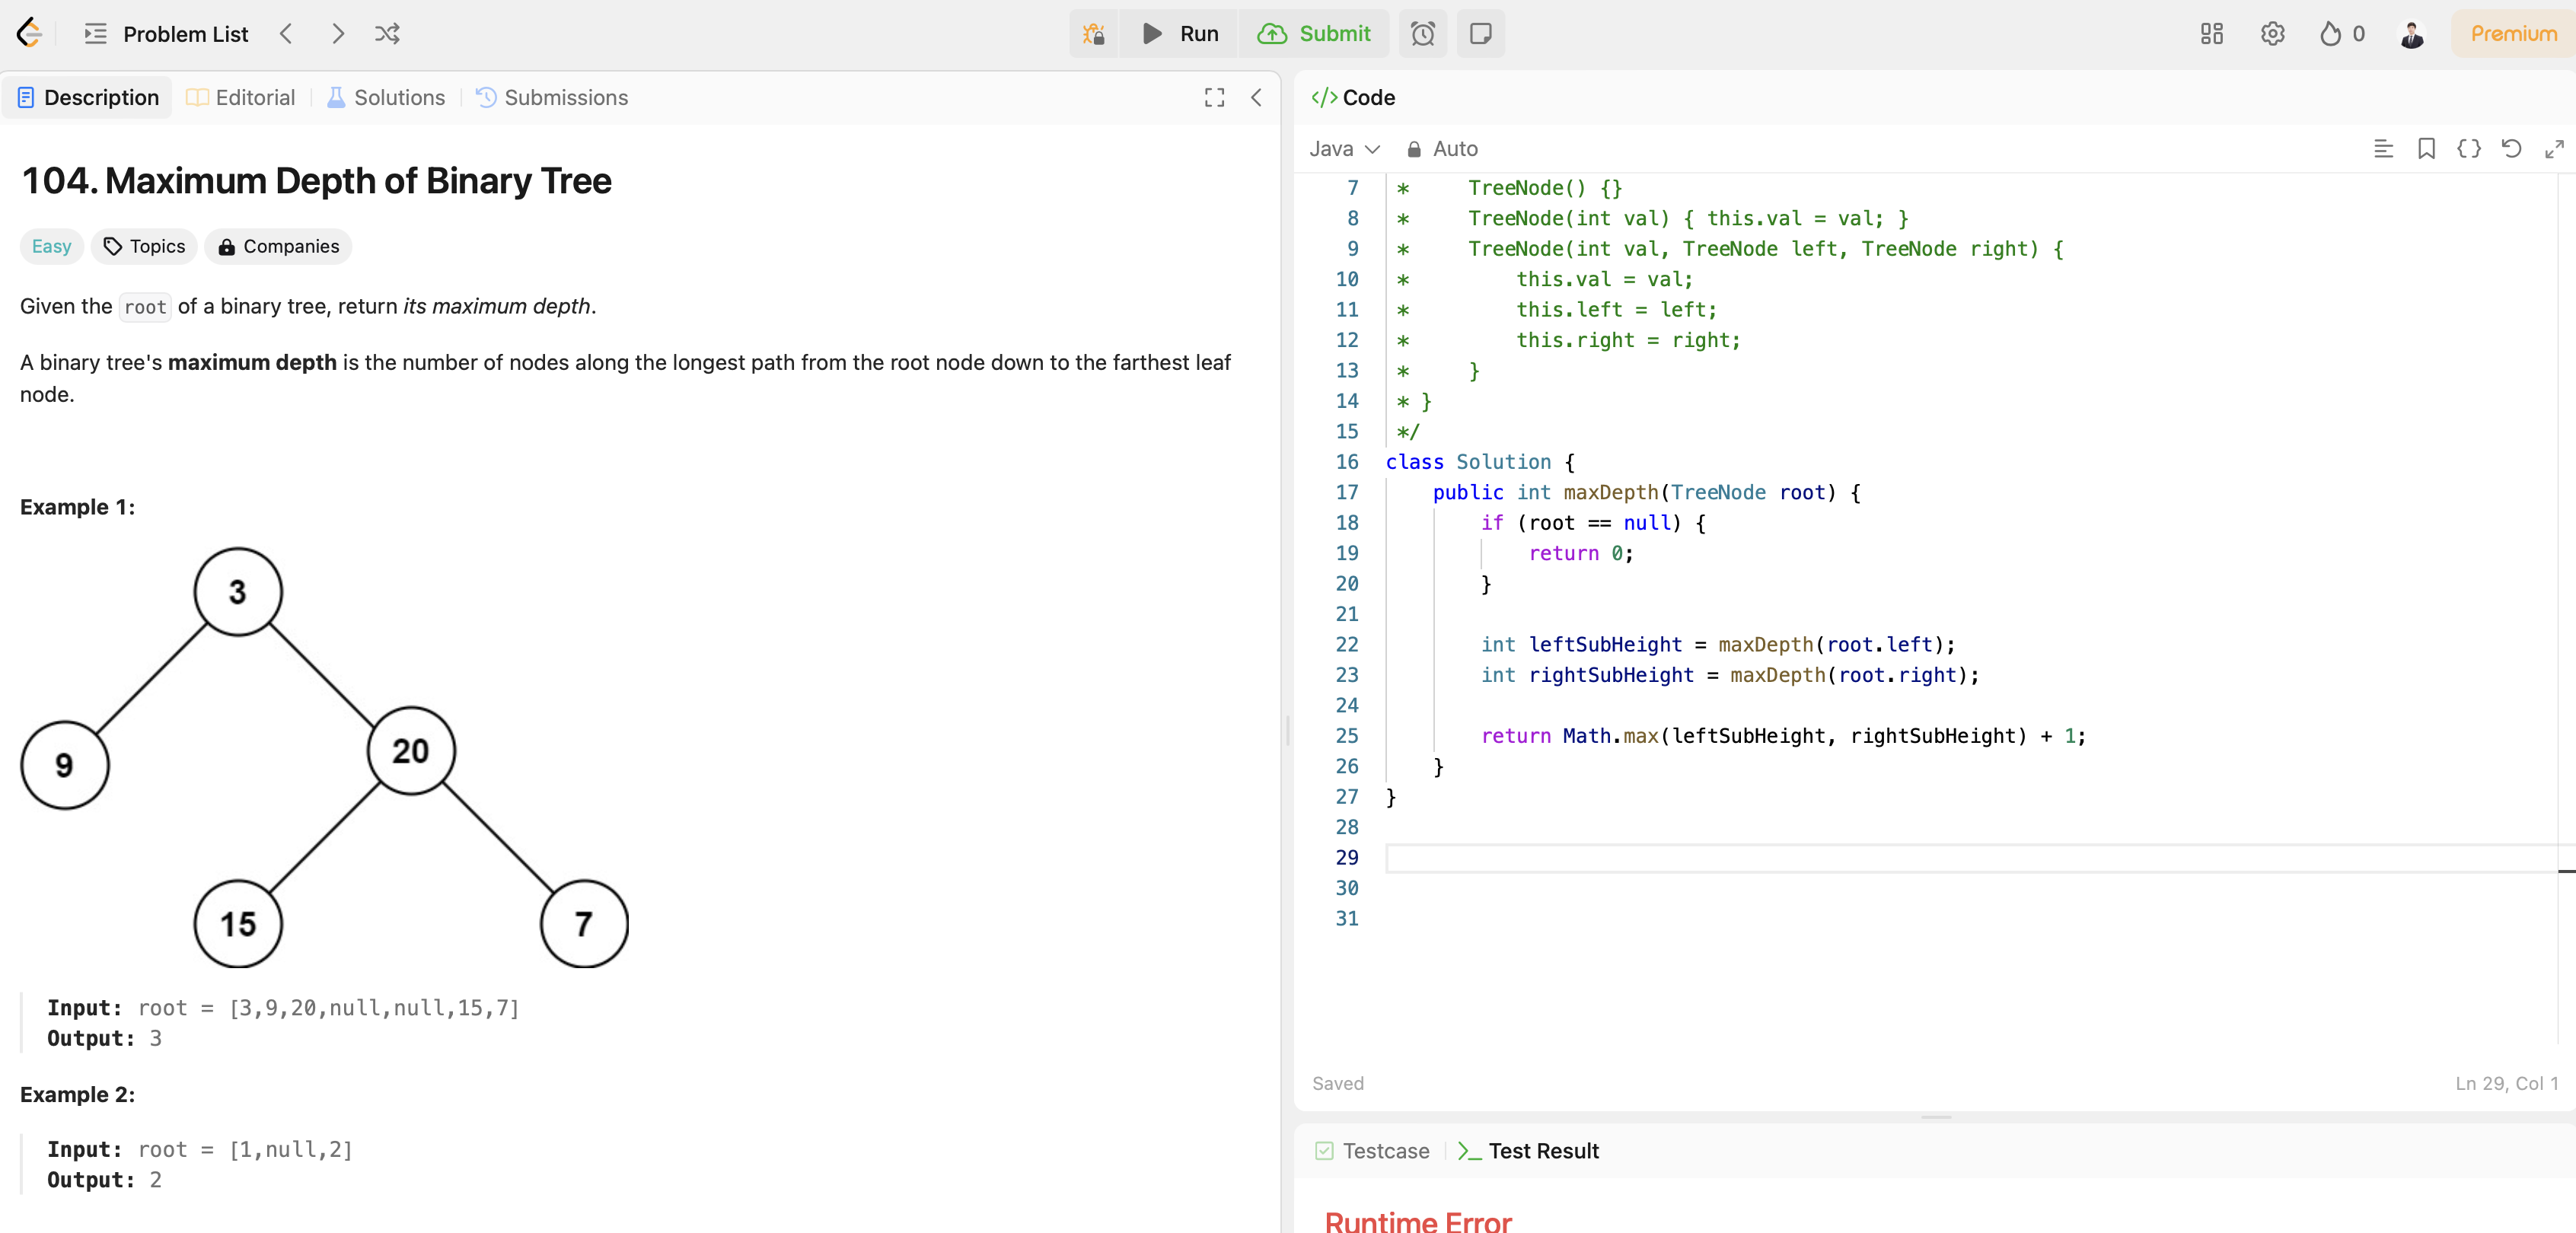
Task: Click line number 17 in gutter
Action: (1346, 492)
